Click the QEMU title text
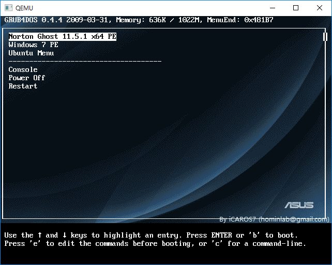332x265 pixels. pyautogui.click(x=24, y=8)
